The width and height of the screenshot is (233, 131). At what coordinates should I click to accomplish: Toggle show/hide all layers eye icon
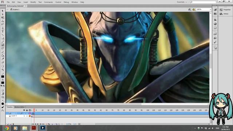(x=24, y=110)
